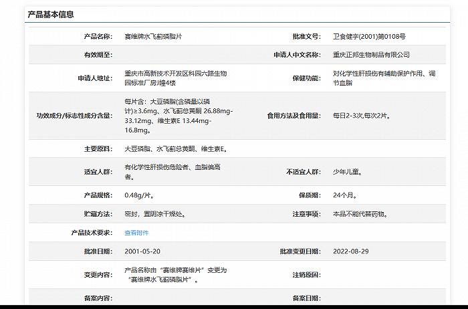Viewport: 468px width, 309px height.
Task: Click the dosage text 每日2-3次,每次2片
Action: tap(362, 116)
